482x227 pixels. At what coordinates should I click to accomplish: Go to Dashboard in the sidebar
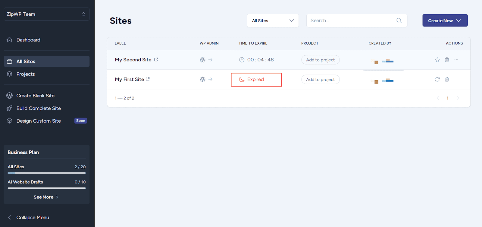click(x=28, y=40)
